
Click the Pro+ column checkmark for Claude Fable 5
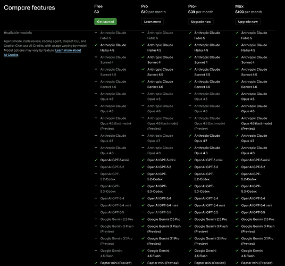[x=190, y=33]
